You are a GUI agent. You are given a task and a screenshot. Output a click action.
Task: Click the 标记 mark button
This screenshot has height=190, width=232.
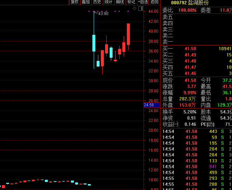131,2
